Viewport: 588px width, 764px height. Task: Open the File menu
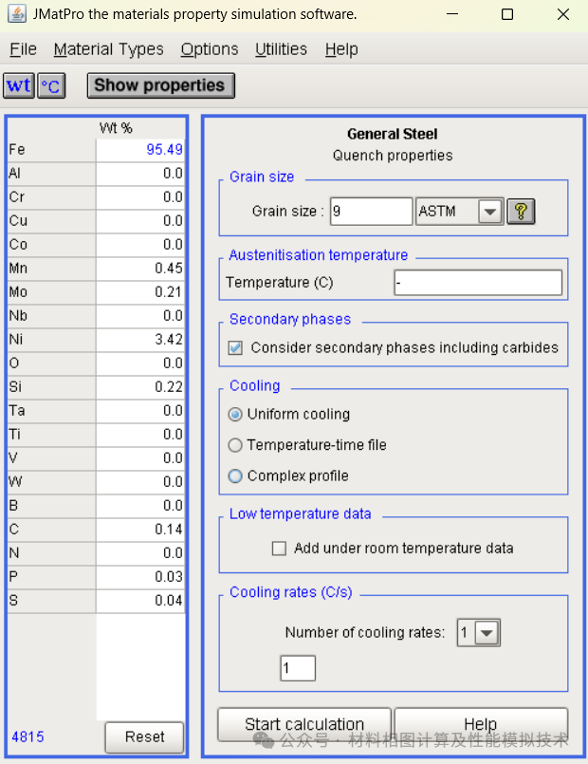click(24, 49)
